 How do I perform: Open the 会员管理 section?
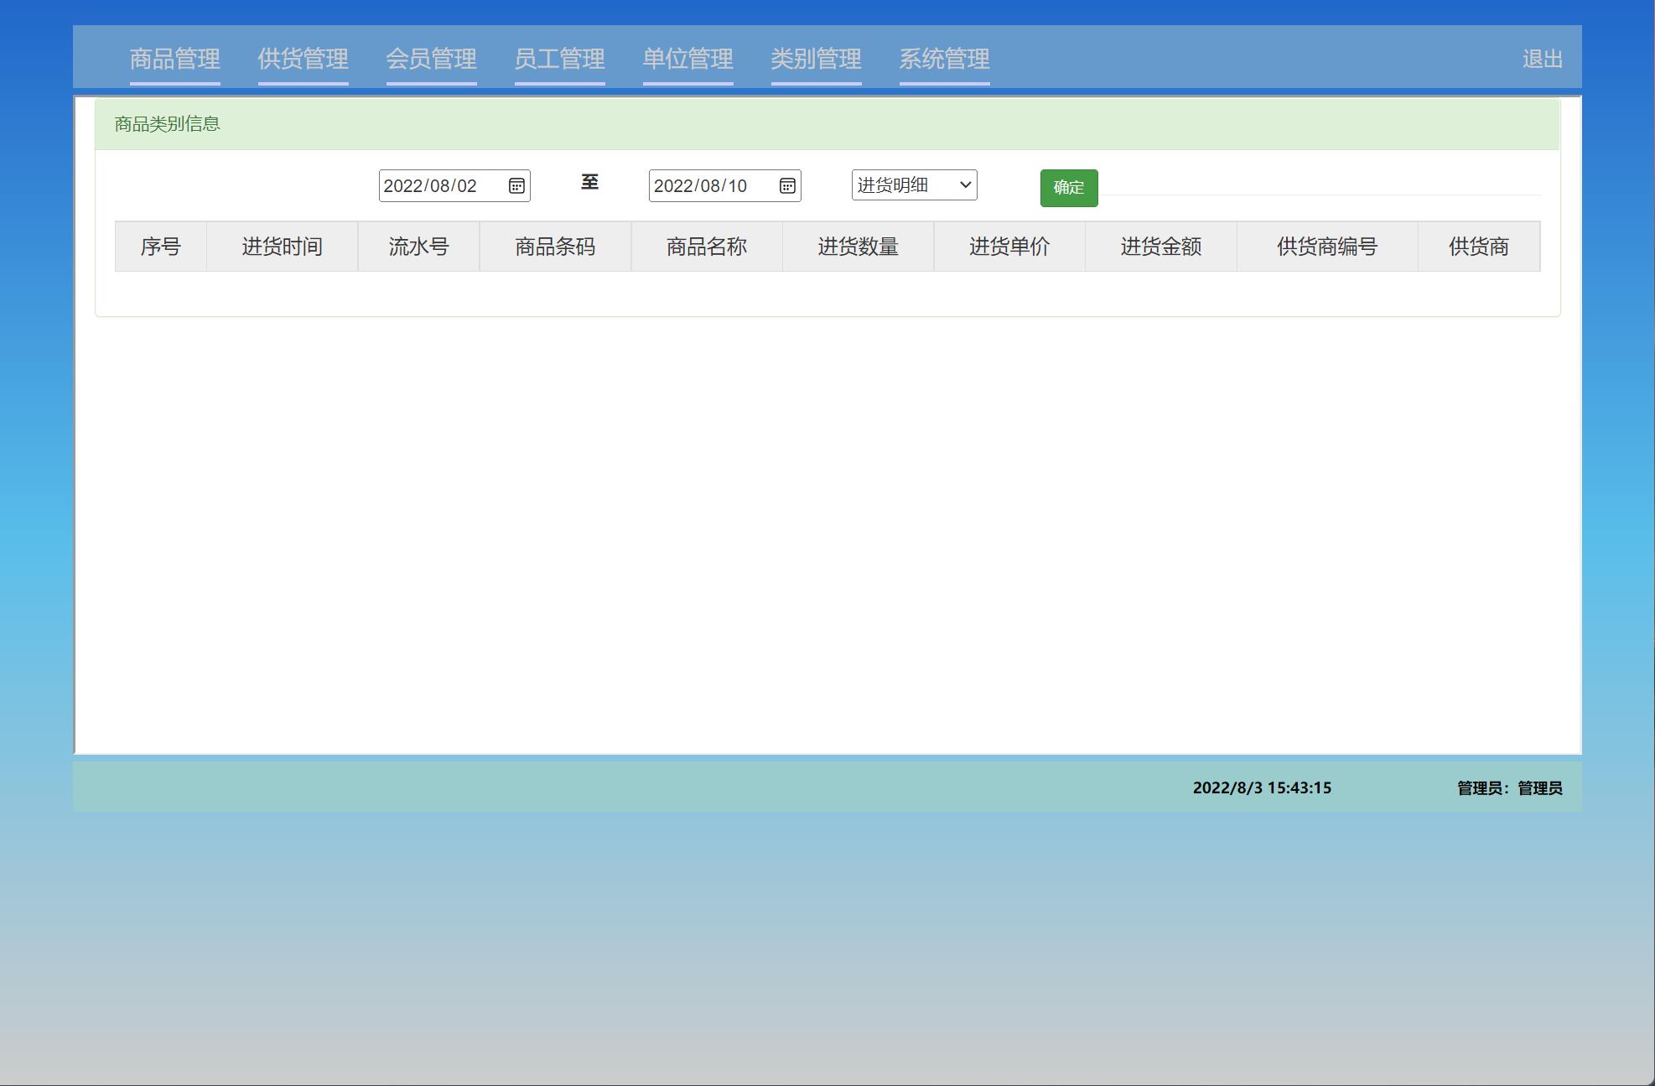(x=432, y=60)
